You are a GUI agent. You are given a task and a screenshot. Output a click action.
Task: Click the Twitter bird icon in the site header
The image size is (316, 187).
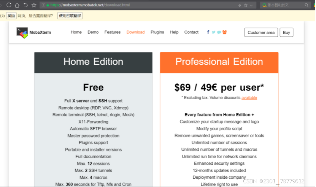[213, 32]
